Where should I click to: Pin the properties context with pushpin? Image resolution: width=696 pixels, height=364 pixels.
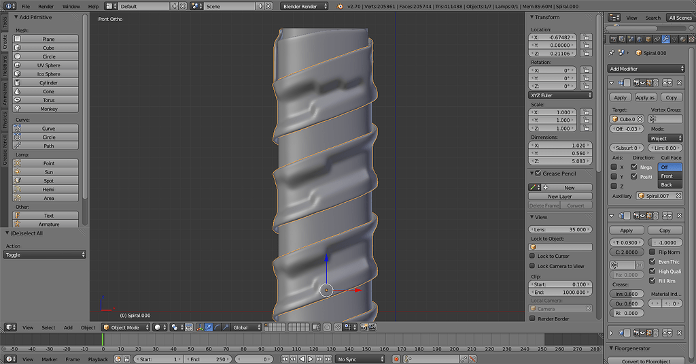[612, 53]
